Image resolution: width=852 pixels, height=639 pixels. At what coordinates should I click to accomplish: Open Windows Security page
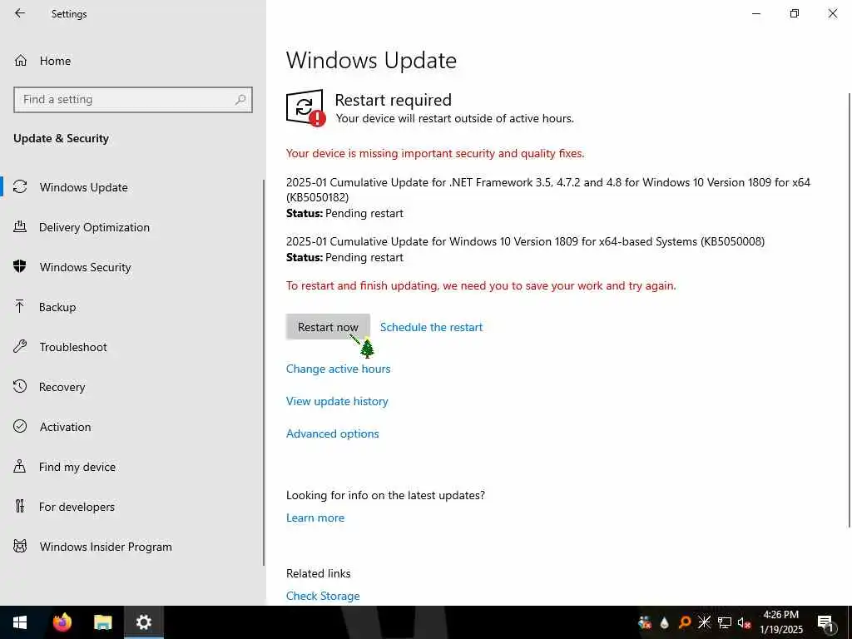[x=132, y=267]
